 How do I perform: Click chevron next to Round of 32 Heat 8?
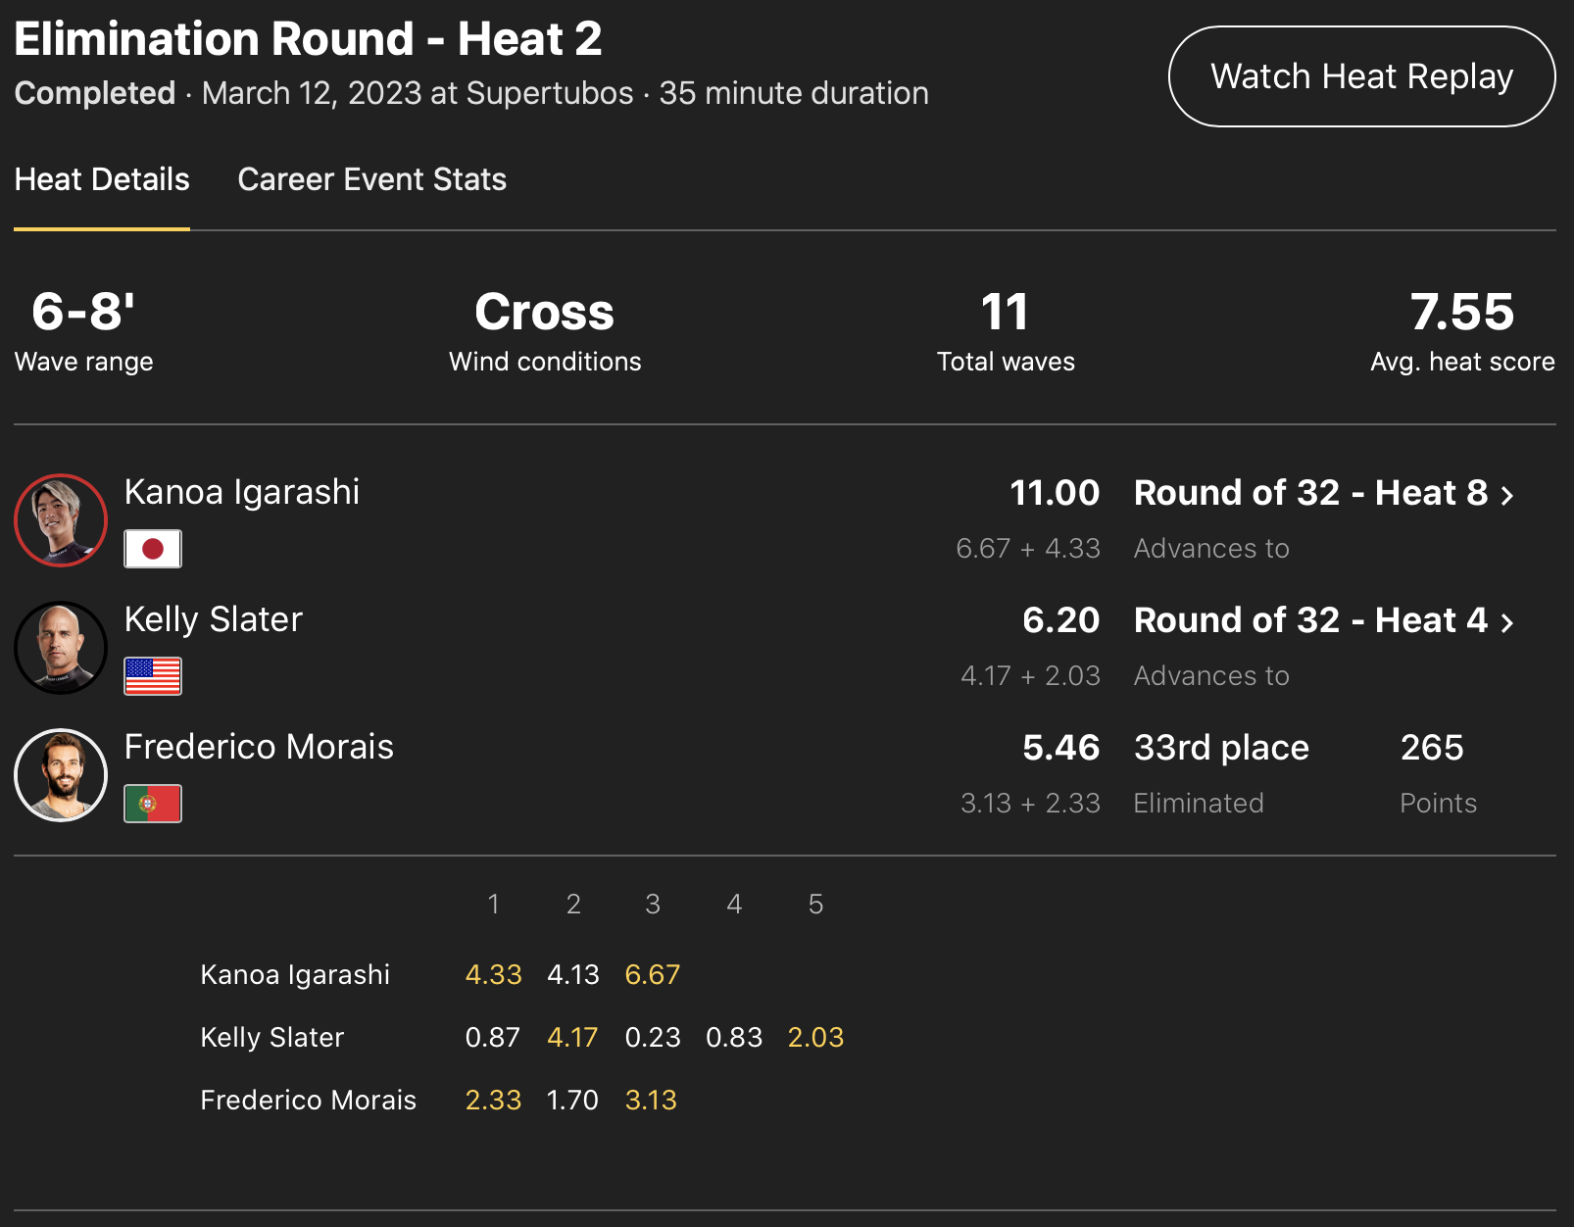coord(1507,495)
